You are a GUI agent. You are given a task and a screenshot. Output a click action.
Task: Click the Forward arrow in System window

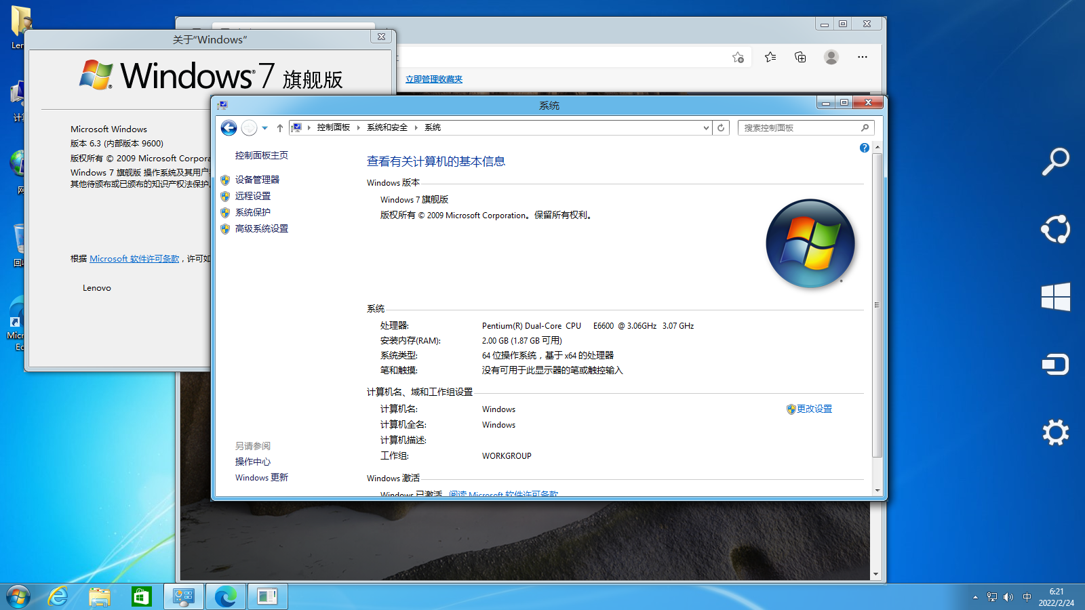(250, 127)
